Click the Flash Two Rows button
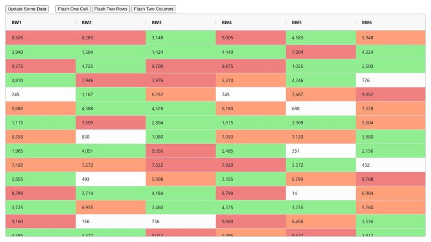 110,9
